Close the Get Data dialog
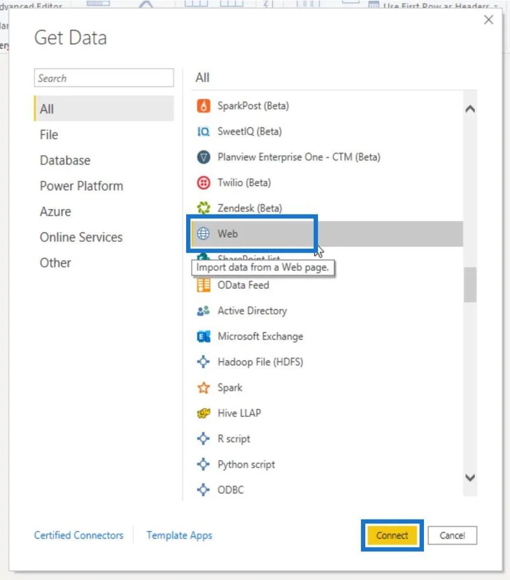This screenshot has width=510, height=580. 488,20
